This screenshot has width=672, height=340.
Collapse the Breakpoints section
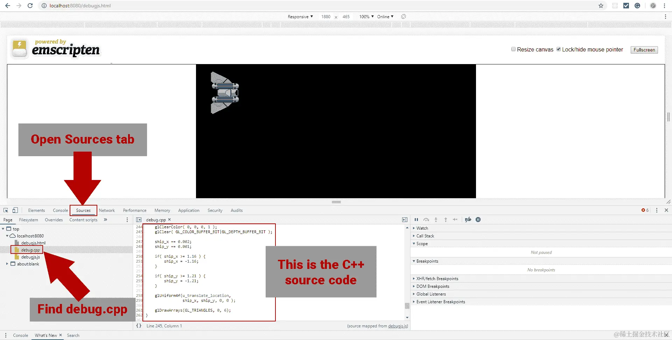pos(427,261)
